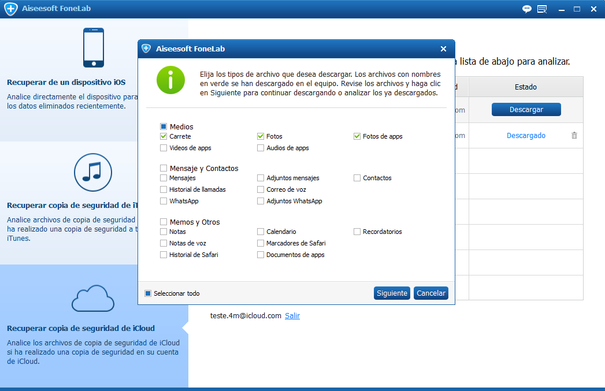Viewport: 605px width, 391px height.
Task: Click the Descargado status link
Action: 526,135
